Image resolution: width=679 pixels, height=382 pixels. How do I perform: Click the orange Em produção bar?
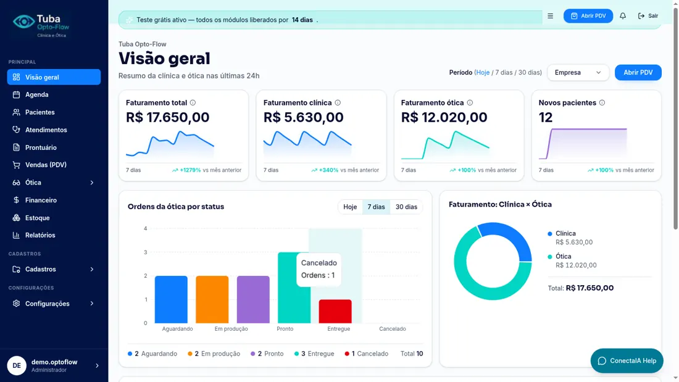[x=212, y=299]
